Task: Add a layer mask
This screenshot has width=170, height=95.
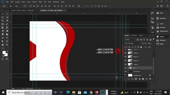Action: point(136,79)
